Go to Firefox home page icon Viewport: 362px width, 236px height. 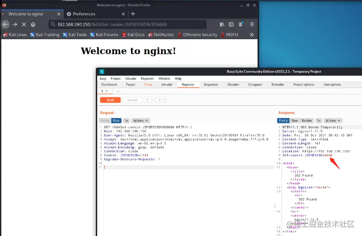click(x=33, y=24)
